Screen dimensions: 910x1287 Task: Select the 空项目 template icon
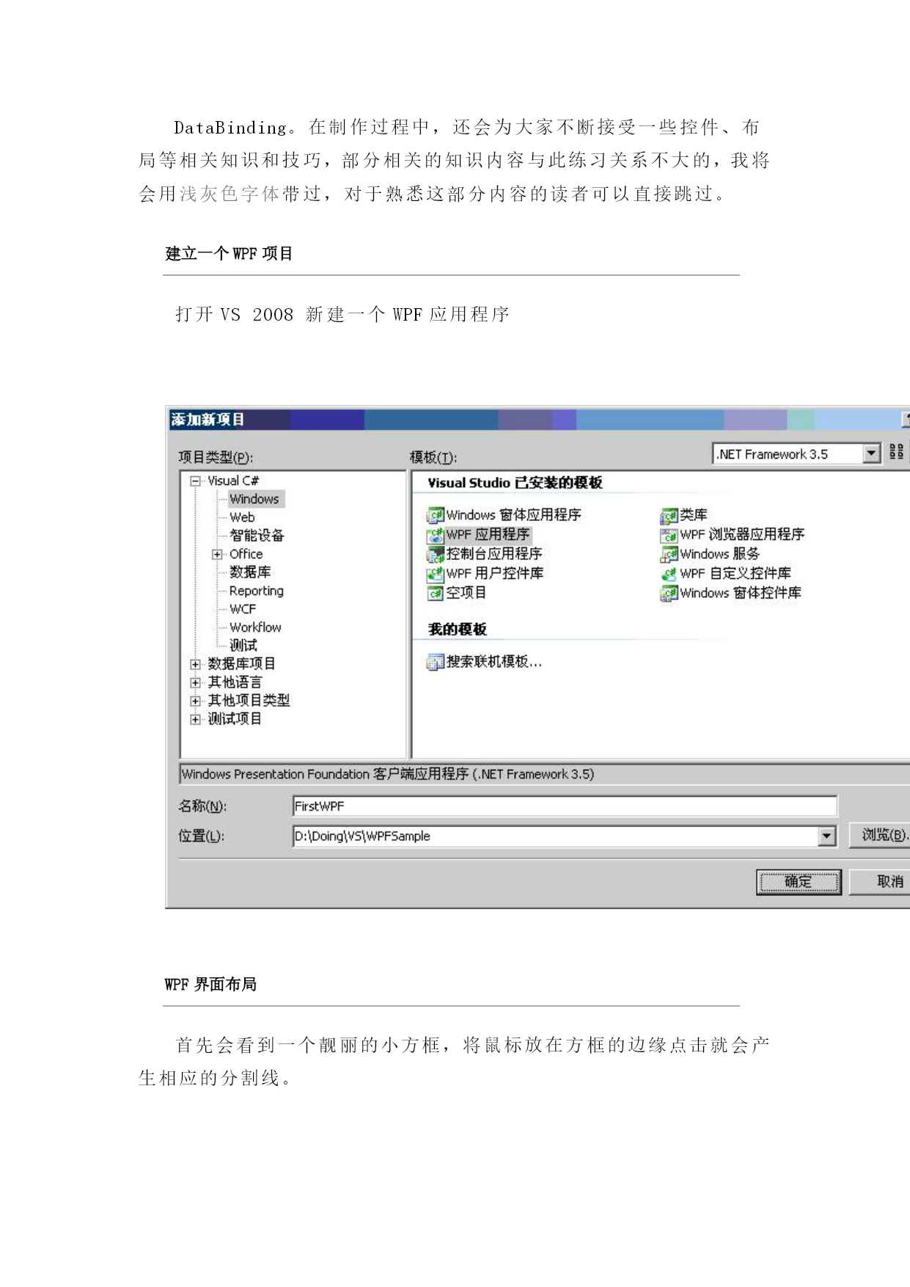[436, 593]
